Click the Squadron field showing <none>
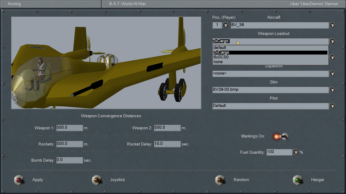 pyautogui.click(x=270, y=74)
